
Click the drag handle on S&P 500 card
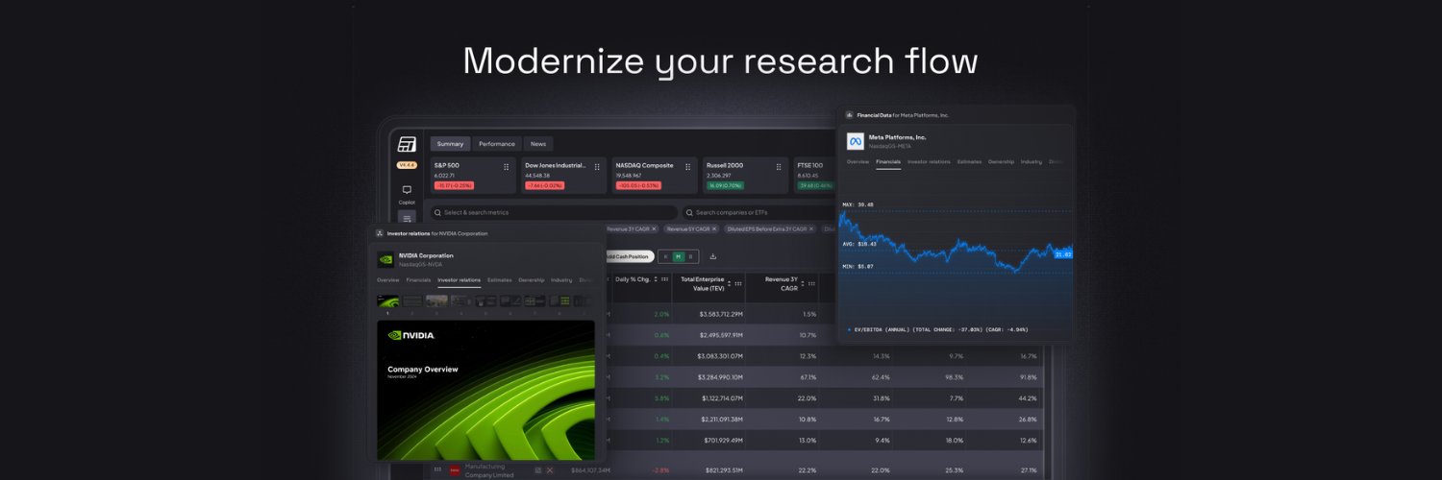coord(507,166)
